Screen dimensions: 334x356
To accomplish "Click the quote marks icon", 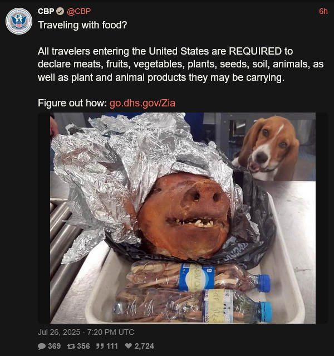I will 100,346.
